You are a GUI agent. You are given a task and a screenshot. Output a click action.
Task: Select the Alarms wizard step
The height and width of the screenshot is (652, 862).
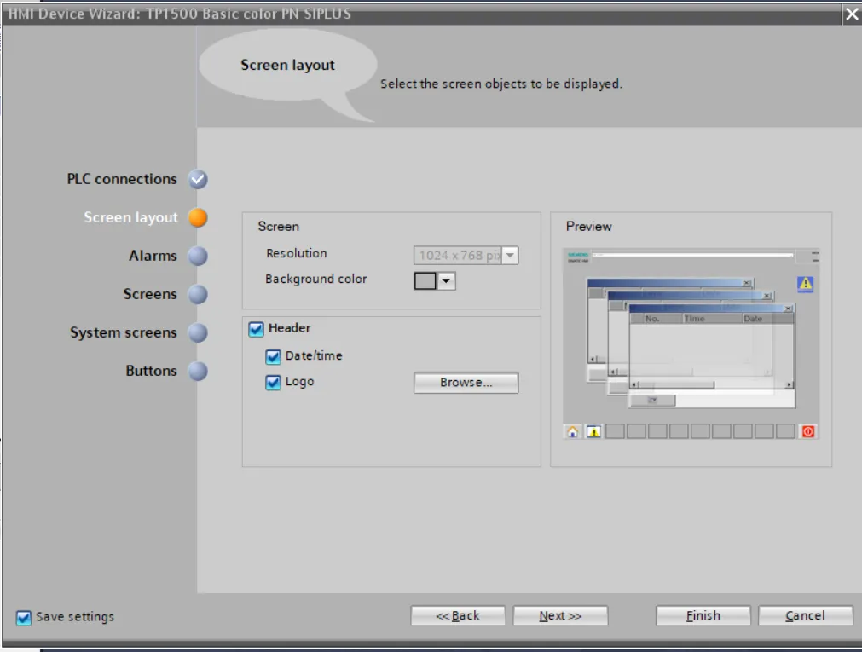153,255
